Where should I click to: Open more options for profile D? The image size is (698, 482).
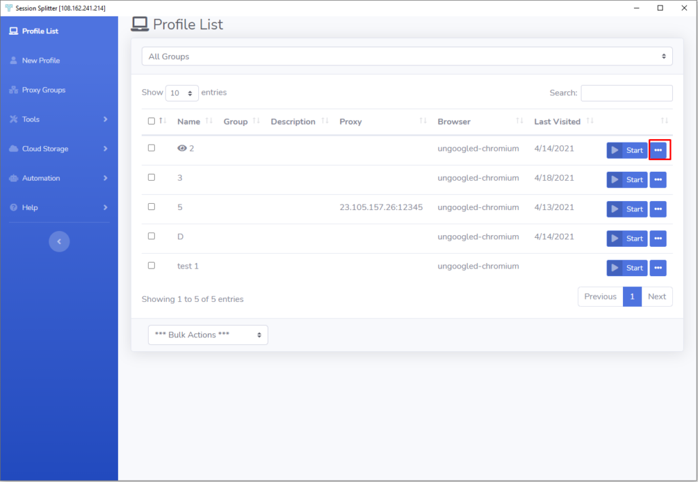coord(658,239)
